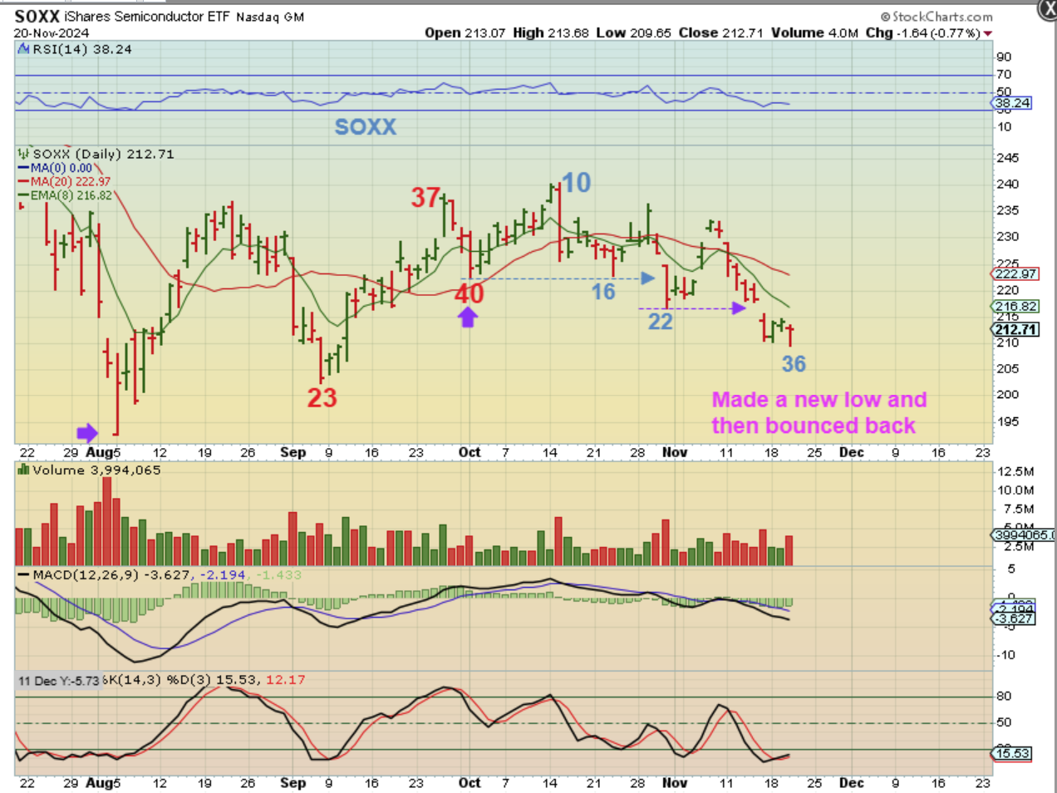Click the 80 stochastic axis label
Viewport: 1057px width, 793px height.
pos(1004,697)
